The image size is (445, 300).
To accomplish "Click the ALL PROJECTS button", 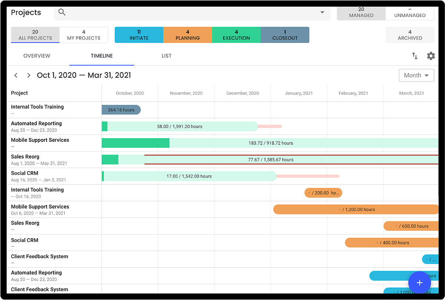I will click(35, 34).
